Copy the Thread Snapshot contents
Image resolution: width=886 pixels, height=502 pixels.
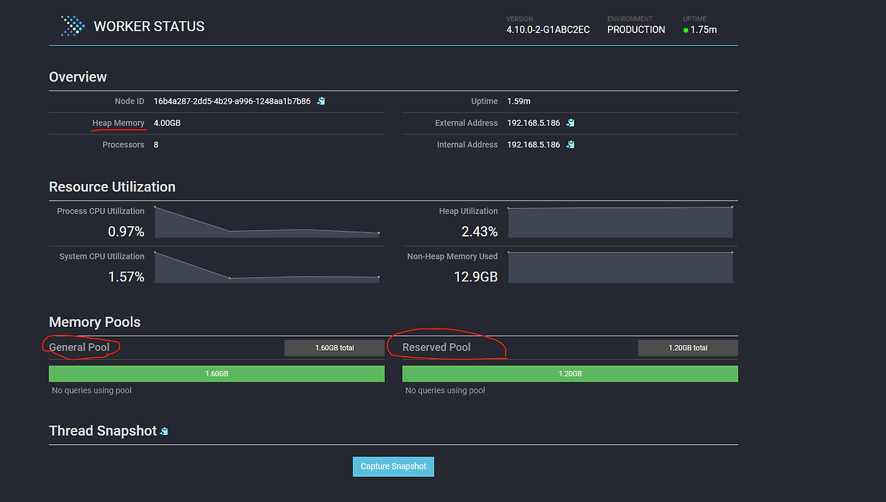tap(163, 430)
